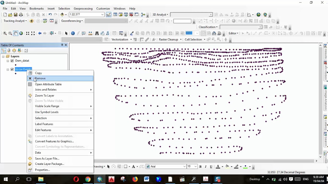Choose the Select Elements black arrow tool
This screenshot has height=184, width=328.
66,33
